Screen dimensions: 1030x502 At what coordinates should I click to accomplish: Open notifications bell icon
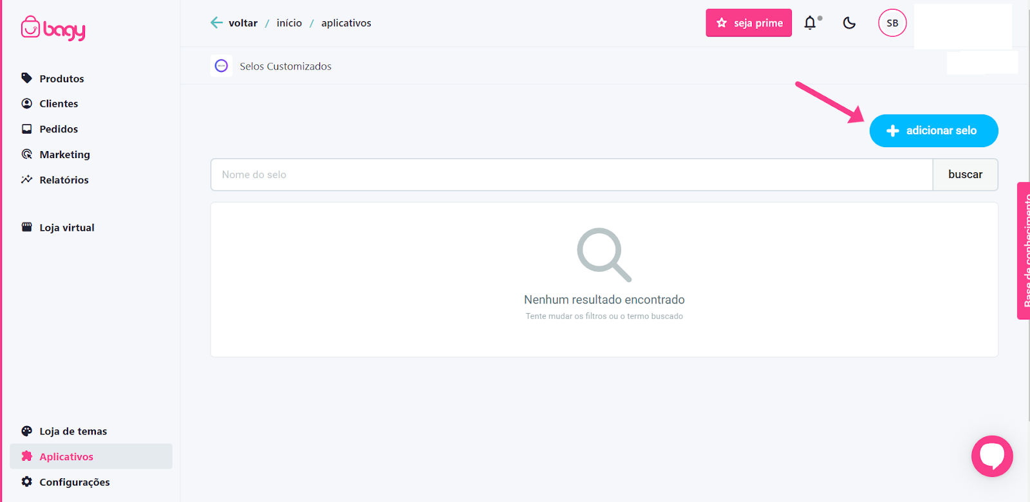coord(811,23)
